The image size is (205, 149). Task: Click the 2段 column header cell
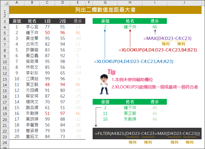tap(62, 21)
